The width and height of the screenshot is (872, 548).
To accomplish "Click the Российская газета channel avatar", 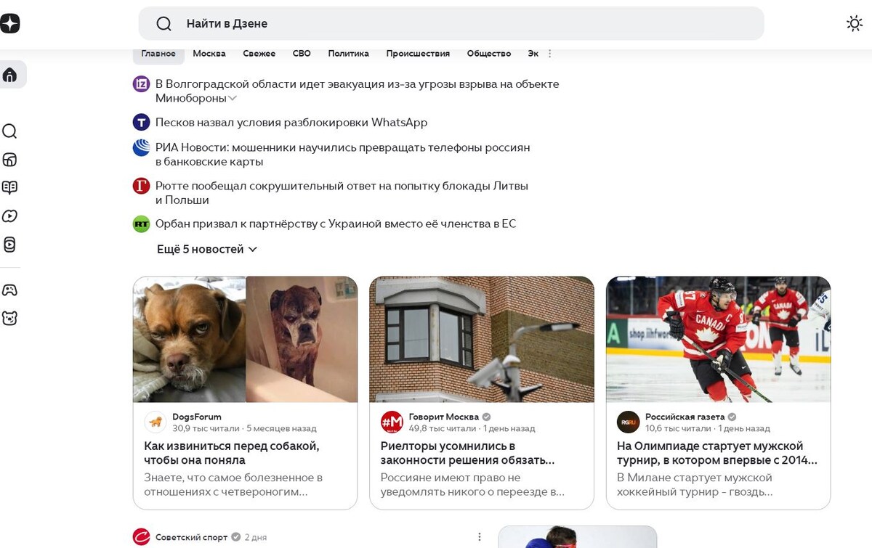I will coord(629,422).
